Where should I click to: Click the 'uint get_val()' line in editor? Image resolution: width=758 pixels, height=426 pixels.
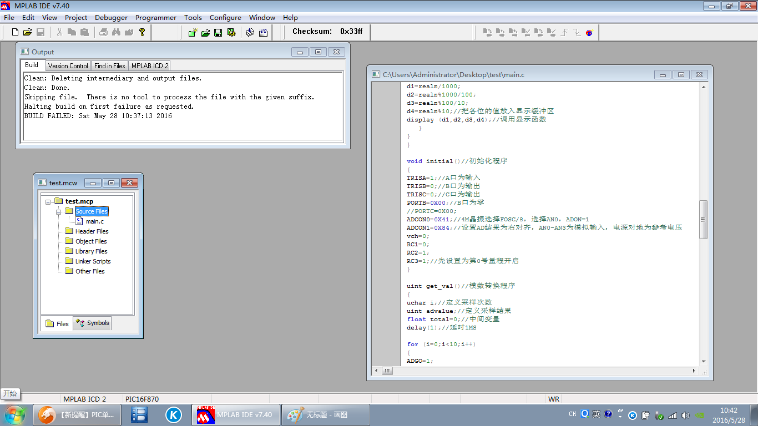(461, 286)
